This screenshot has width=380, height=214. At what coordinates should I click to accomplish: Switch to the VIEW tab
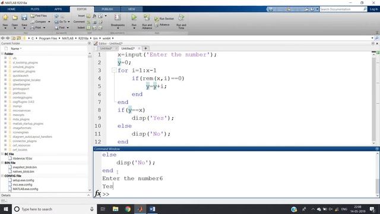[132, 10]
